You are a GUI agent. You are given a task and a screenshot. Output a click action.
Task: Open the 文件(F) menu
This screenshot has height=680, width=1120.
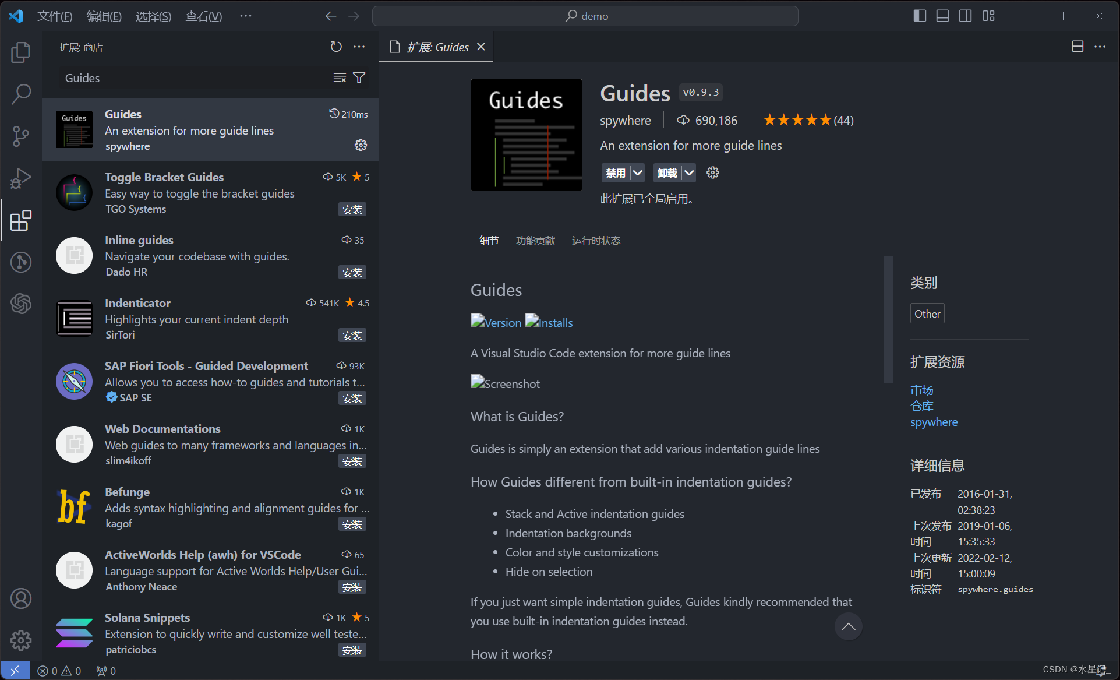(55, 16)
